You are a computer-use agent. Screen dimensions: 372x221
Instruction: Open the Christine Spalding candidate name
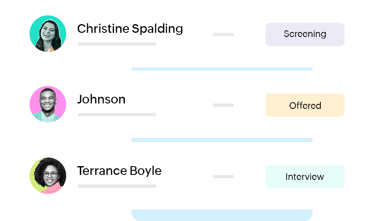click(130, 29)
